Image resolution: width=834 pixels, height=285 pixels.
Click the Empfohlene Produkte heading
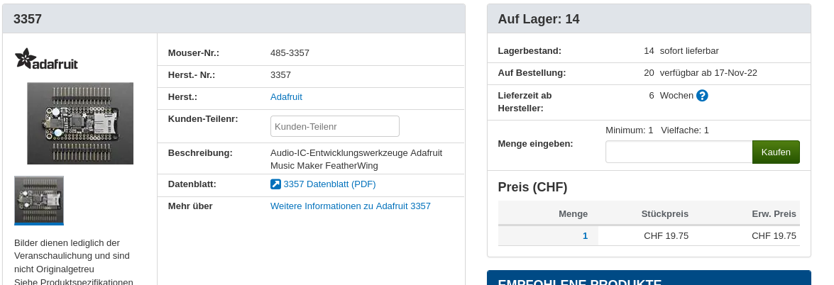(580, 281)
